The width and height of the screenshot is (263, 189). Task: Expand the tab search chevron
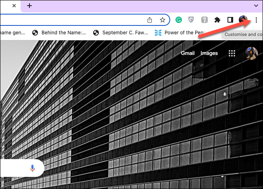(256, 6)
